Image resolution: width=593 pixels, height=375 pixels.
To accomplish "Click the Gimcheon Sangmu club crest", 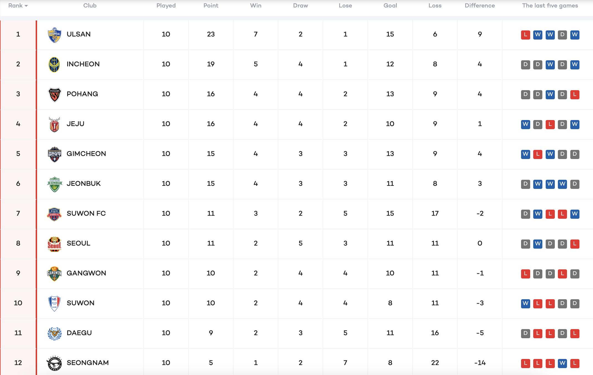I will [x=55, y=154].
